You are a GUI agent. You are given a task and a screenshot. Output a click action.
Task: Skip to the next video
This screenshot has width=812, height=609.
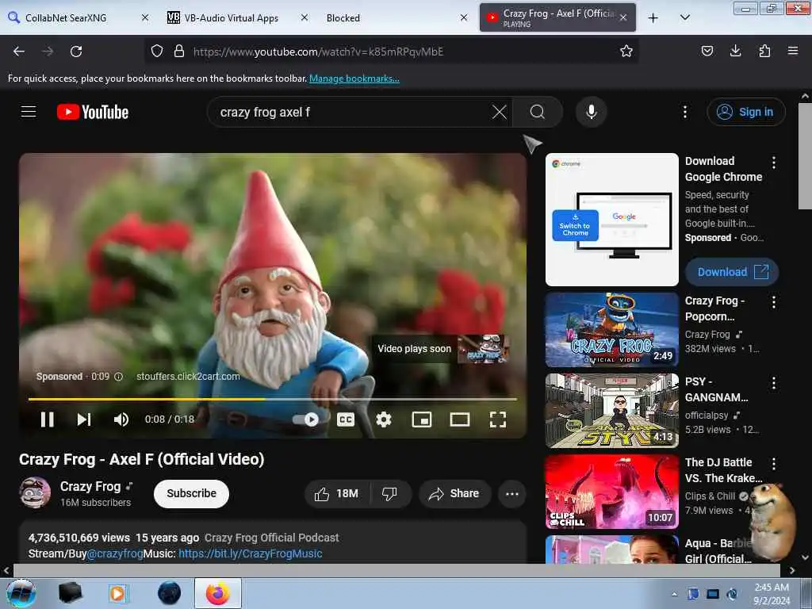click(84, 419)
